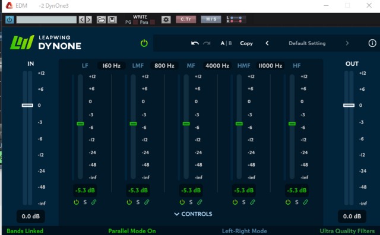This screenshot has height=235, width=380.
Task: Click the Leapwing DynOne logo
Action: [46, 42]
